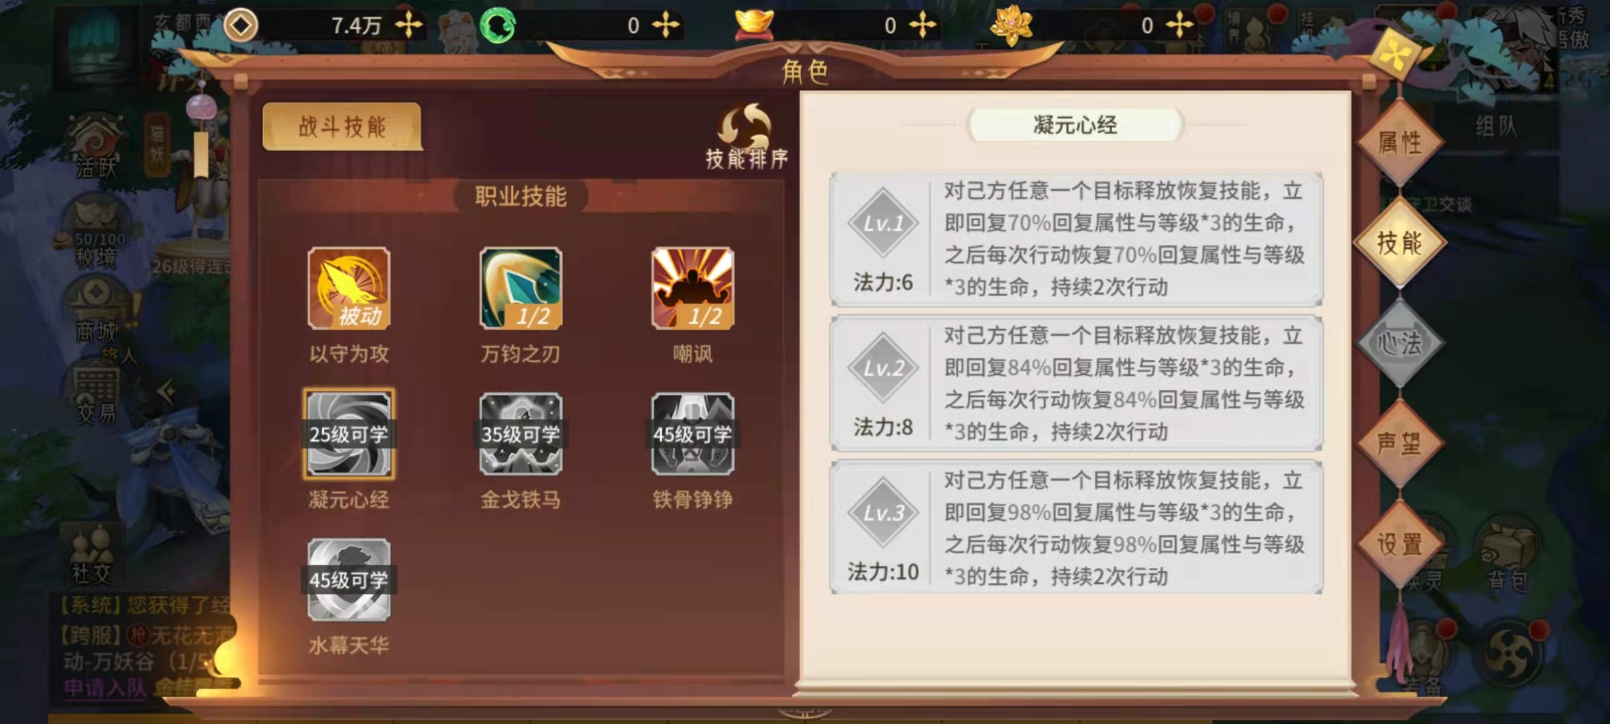Select the 万钧之刃 skill icon

tap(521, 288)
